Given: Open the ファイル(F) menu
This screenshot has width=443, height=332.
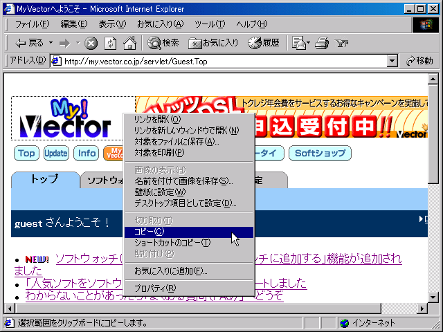Looking at the screenshot, I should coord(32,24).
